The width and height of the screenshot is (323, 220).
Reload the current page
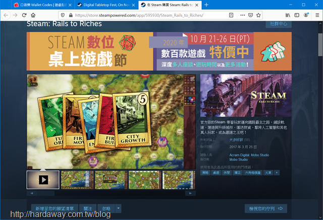[24, 15]
